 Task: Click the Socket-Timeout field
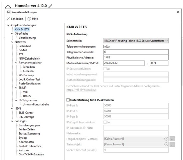pos(136,150)
